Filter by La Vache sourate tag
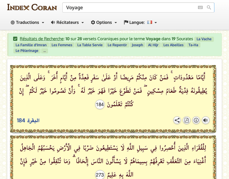Image resolution: width=229 pixels, height=179 pixels. tap(204, 39)
